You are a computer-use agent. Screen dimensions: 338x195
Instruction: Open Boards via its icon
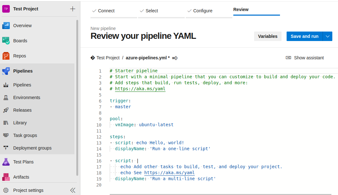pos(6,41)
